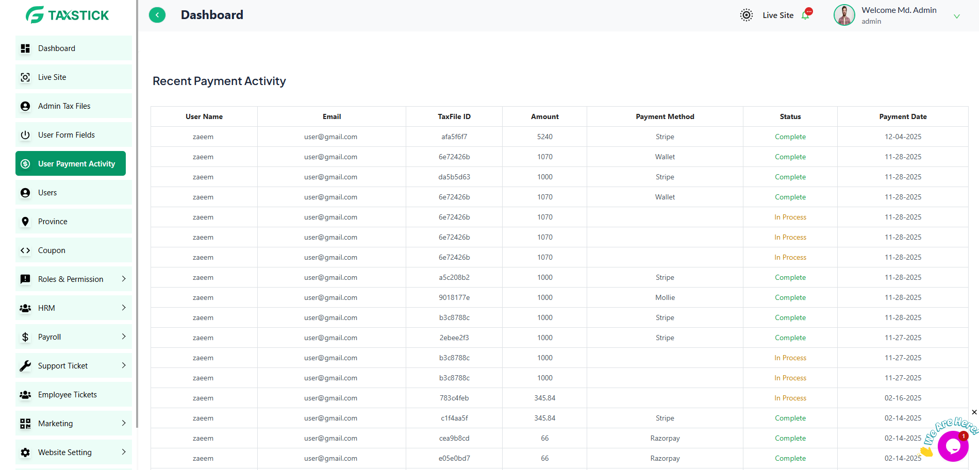Click the Coupon code brackets icon
This screenshot has height=470, width=979.
pos(25,250)
